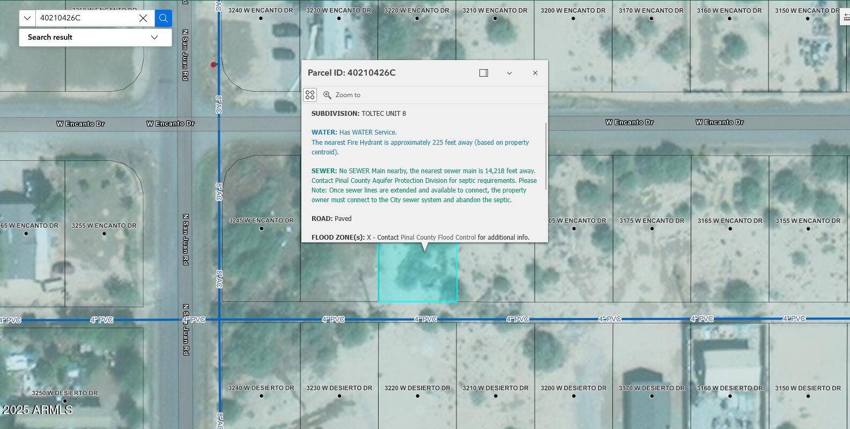Click parcel dot at 3160 W DESIERTO DR
The height and width of the screenshot is (429, 850).
pos(730,396)
